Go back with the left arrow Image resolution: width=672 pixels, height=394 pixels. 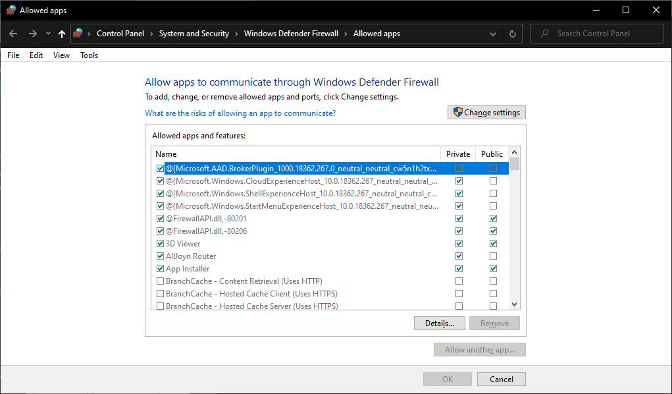point(13,34)
